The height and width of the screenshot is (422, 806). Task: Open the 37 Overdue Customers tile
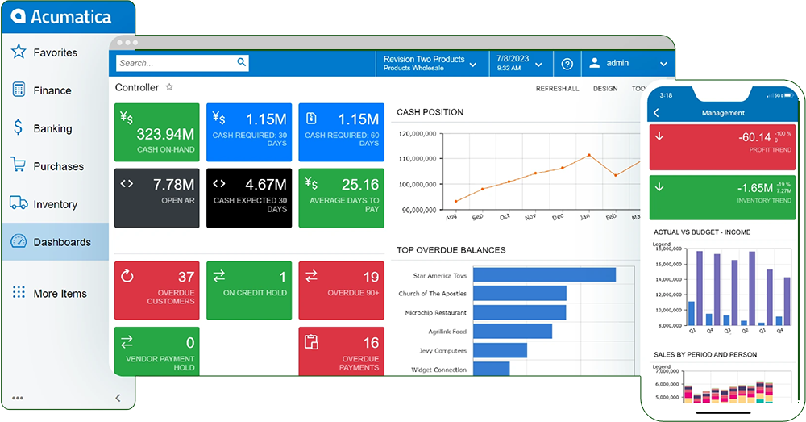157,290
